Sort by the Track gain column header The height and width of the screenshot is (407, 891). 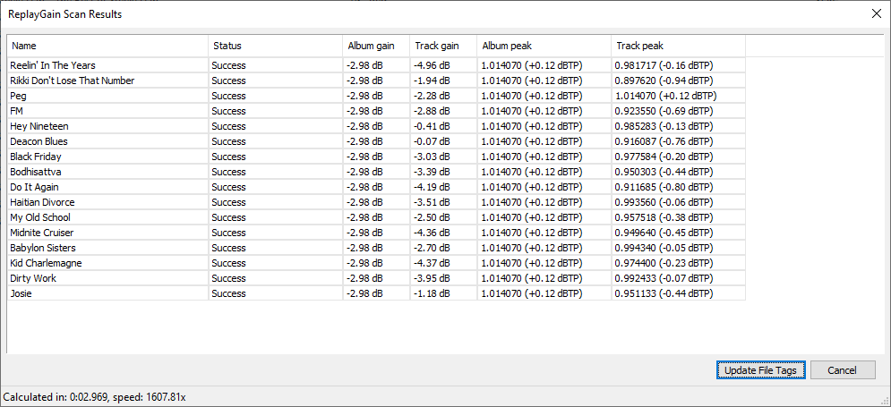[x=444, y=46]
